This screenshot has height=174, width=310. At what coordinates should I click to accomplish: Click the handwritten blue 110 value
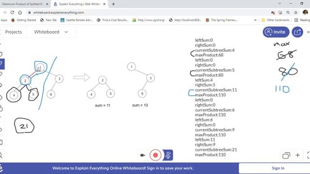[282, 89]
